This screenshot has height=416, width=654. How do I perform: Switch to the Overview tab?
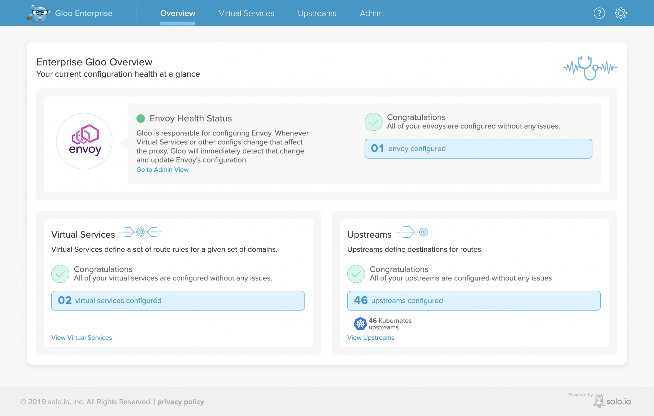click(x=178, y=13)
